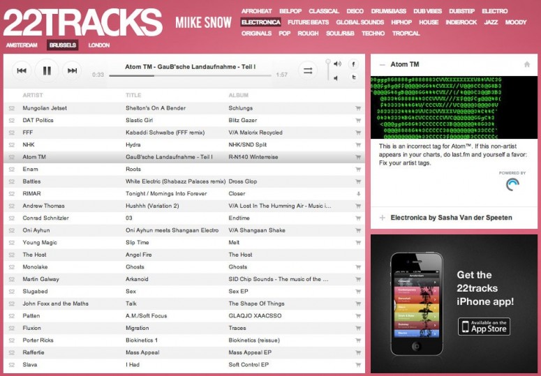Click cart icon for Enam Roots

coord(358,170)
